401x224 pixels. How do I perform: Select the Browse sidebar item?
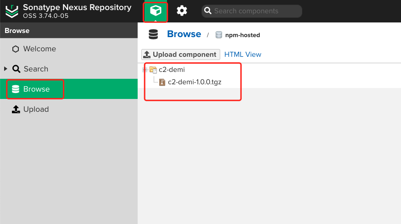pyautogui.click(x=69, y=89)
